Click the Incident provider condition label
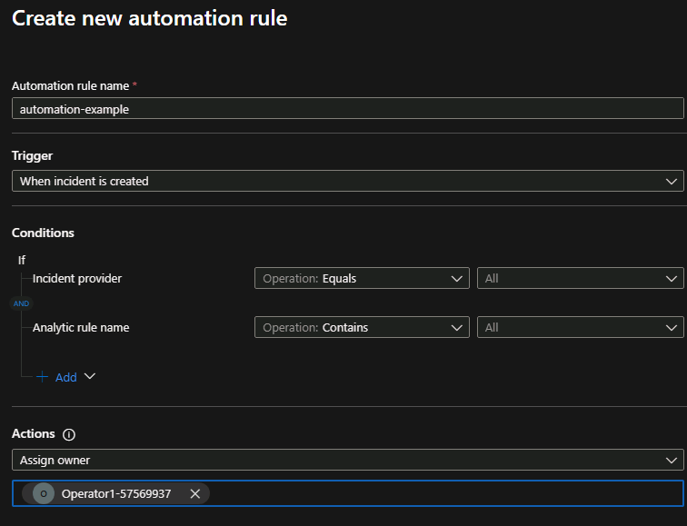687x526 pixels. (77, 279)
